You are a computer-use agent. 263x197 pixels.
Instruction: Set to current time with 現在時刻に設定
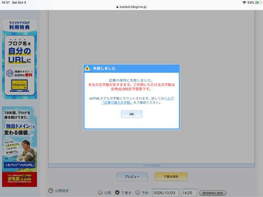pos(213,193)
